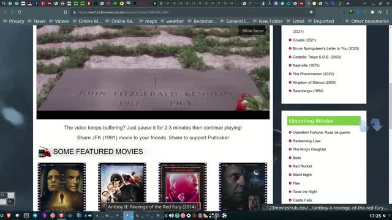Open Cruella (2021) link
392x220 pixels.
coord(304,40)
